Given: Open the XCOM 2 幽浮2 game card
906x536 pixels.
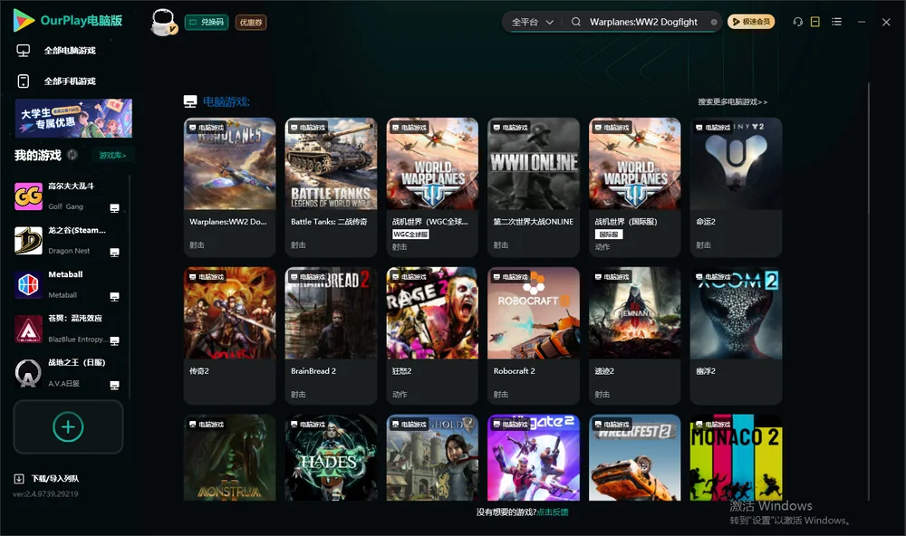Looking at the screenshot, I should pyautogui.click(x=736, y=336).
